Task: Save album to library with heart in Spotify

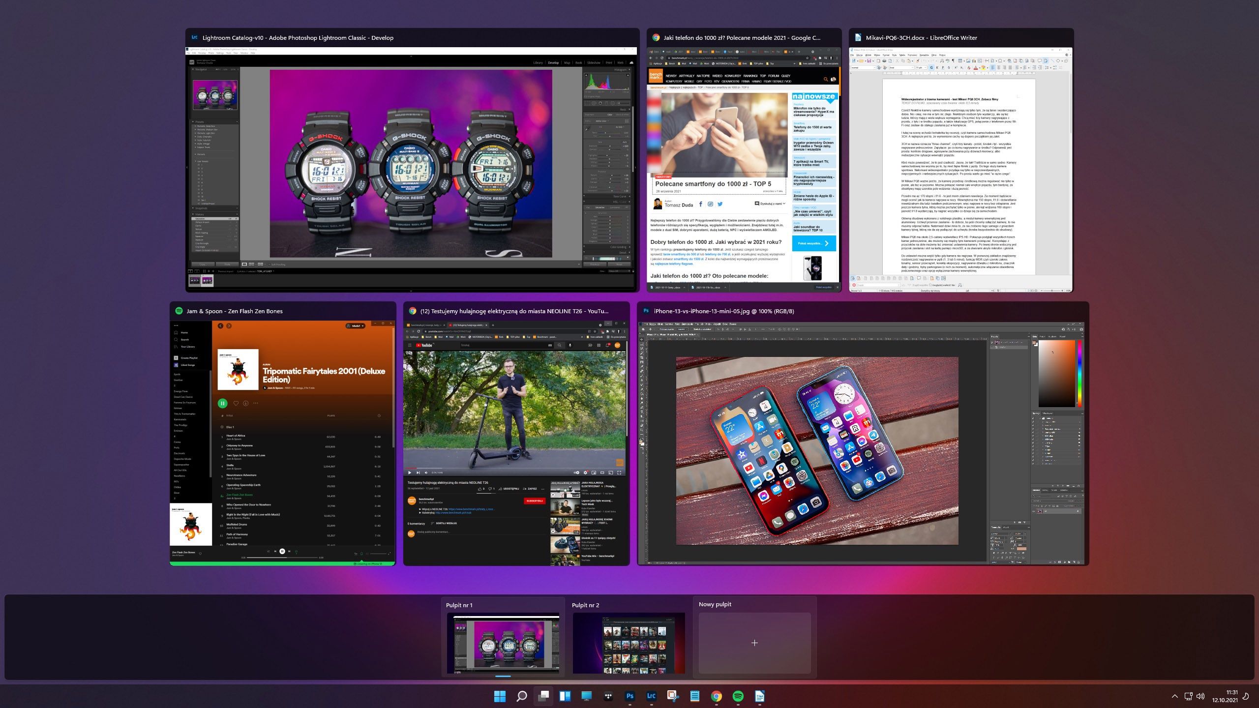Action: point(236,403)
